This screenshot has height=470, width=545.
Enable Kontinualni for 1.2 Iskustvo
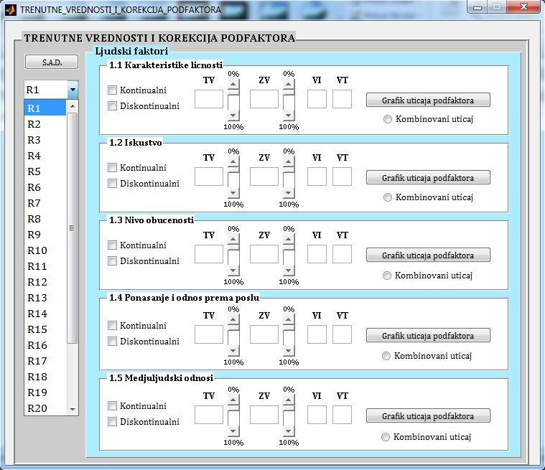(112, 168)
